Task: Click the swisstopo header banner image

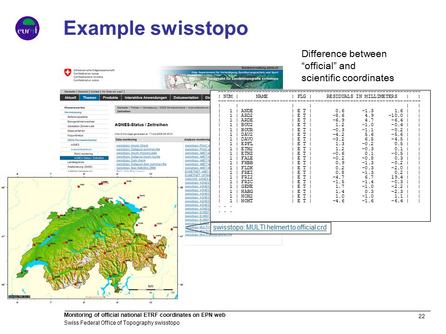Action: point(221,77)
